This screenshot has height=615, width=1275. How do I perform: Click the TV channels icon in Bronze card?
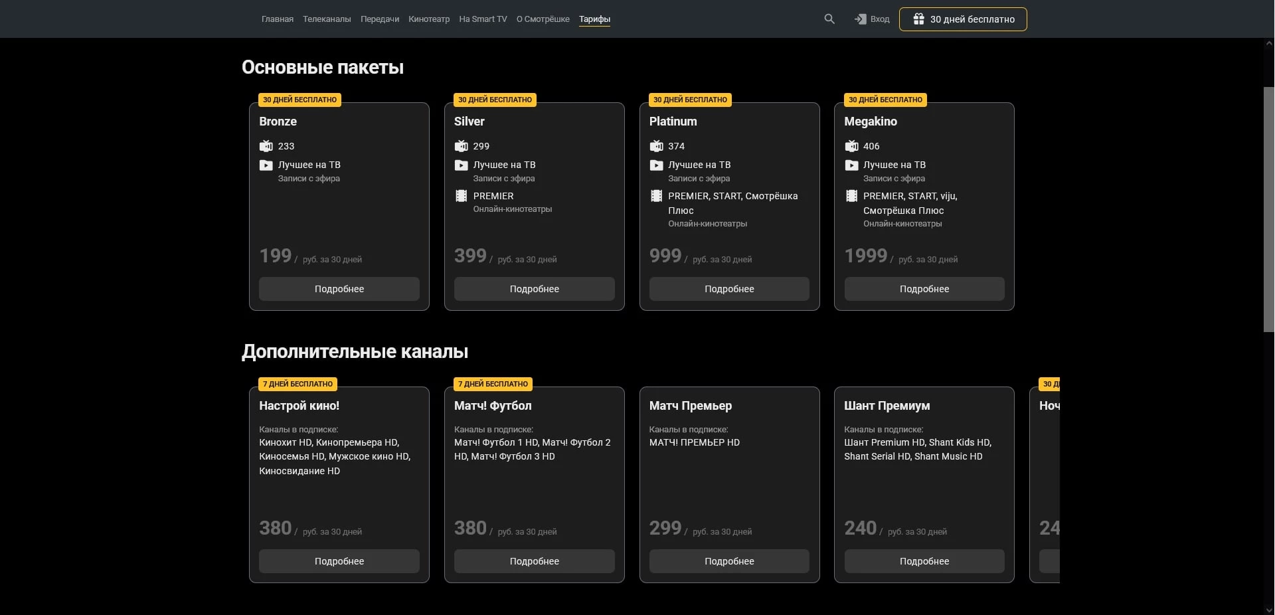point(266,146)
